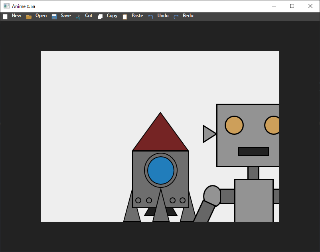
Task: Select the rocket's dark red triangular nose
Action: (160, 138)
